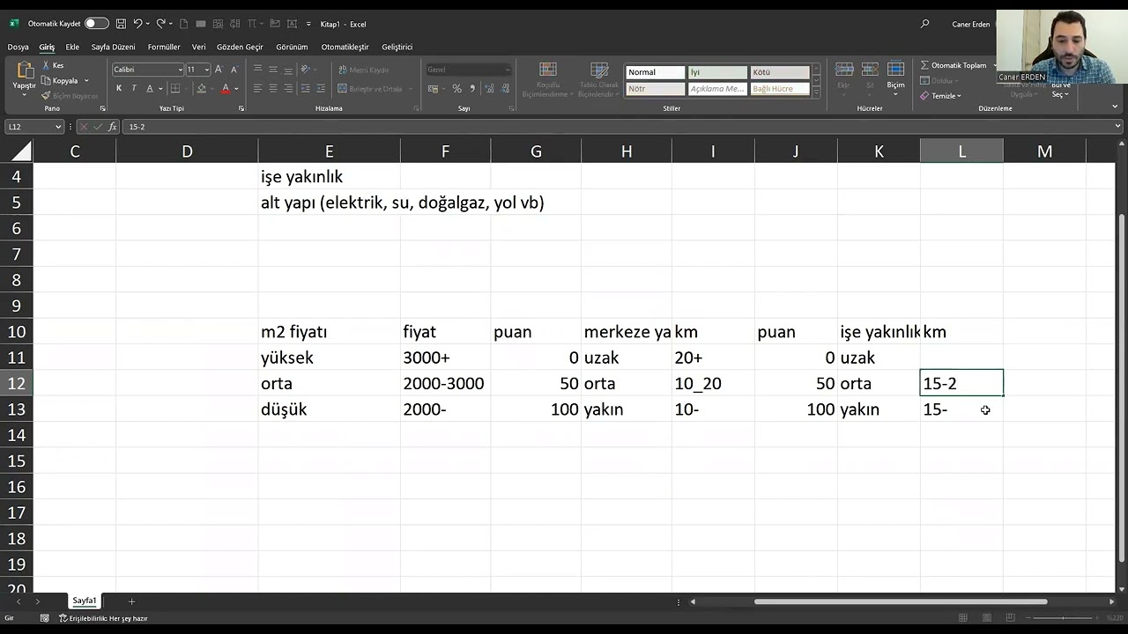1128x634 pixels.
Task: Align cell text to the right
Action: [289, 88]
